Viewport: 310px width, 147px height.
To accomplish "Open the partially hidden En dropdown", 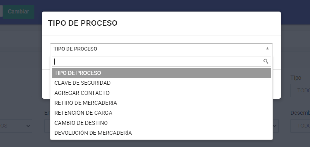I will [47, 126].
